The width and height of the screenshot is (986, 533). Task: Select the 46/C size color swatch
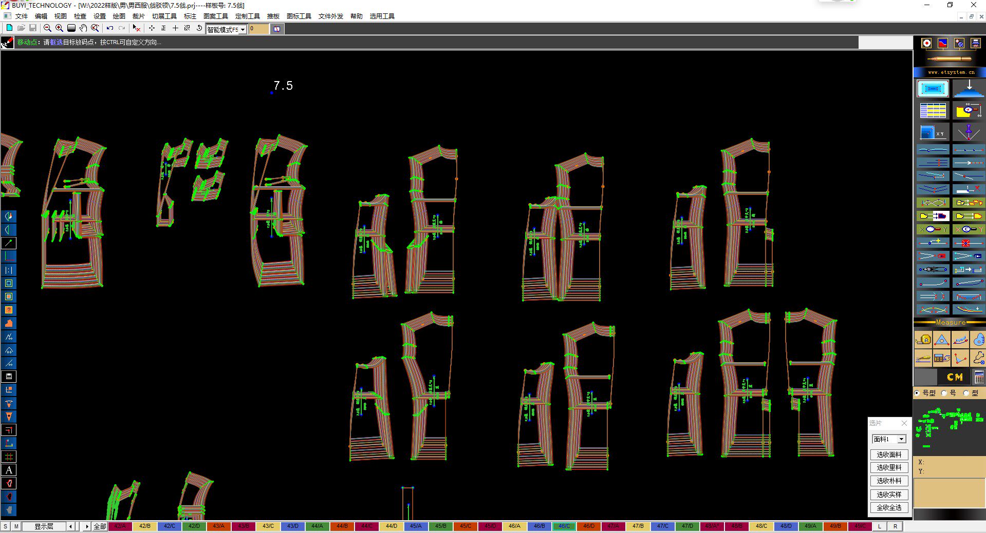[564, 526]
